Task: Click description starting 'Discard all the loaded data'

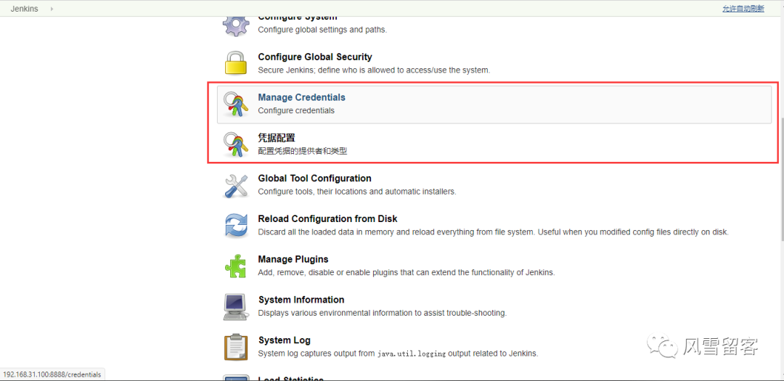Action: tap(493, 232)
